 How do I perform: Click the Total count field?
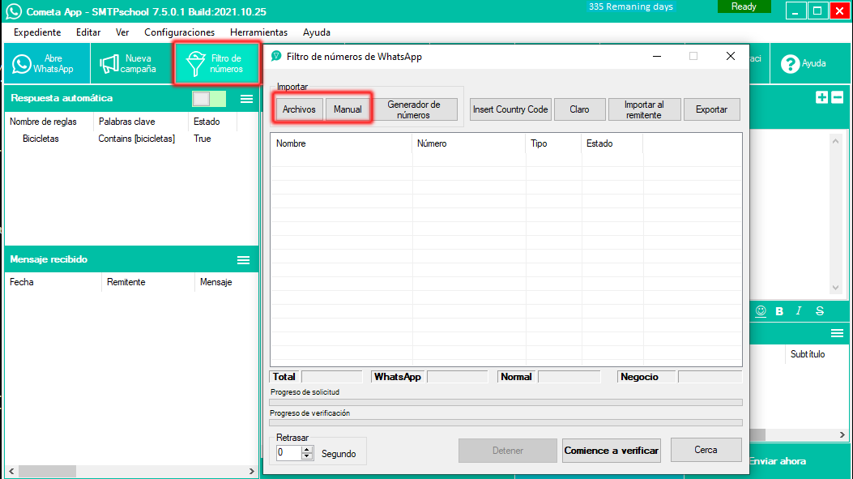(332, 377)
